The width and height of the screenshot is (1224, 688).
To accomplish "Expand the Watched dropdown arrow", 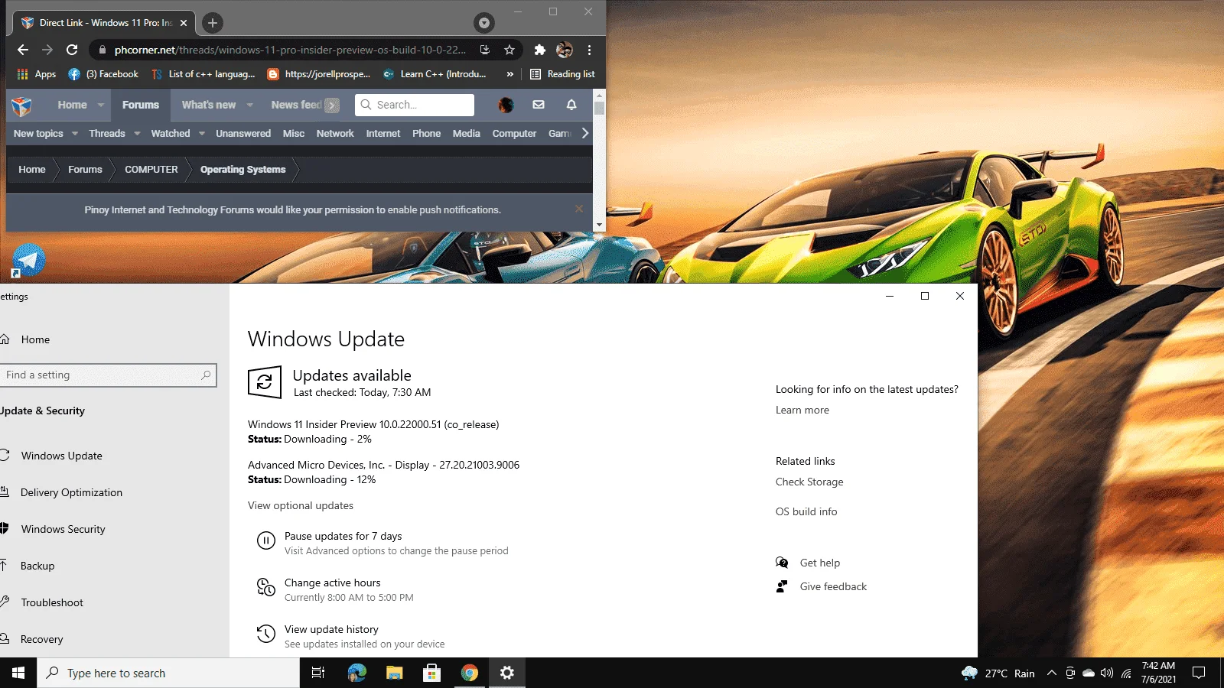I will pos(202,133).
